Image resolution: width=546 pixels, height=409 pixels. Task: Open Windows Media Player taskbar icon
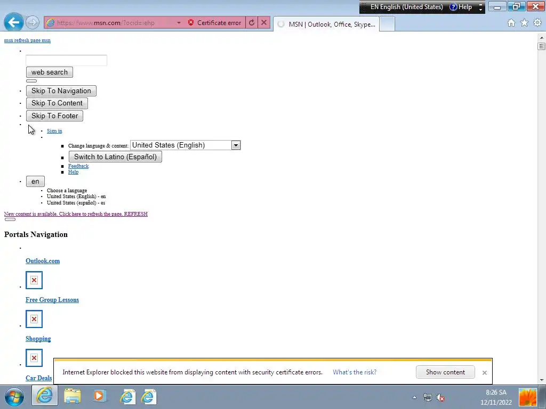100,396
